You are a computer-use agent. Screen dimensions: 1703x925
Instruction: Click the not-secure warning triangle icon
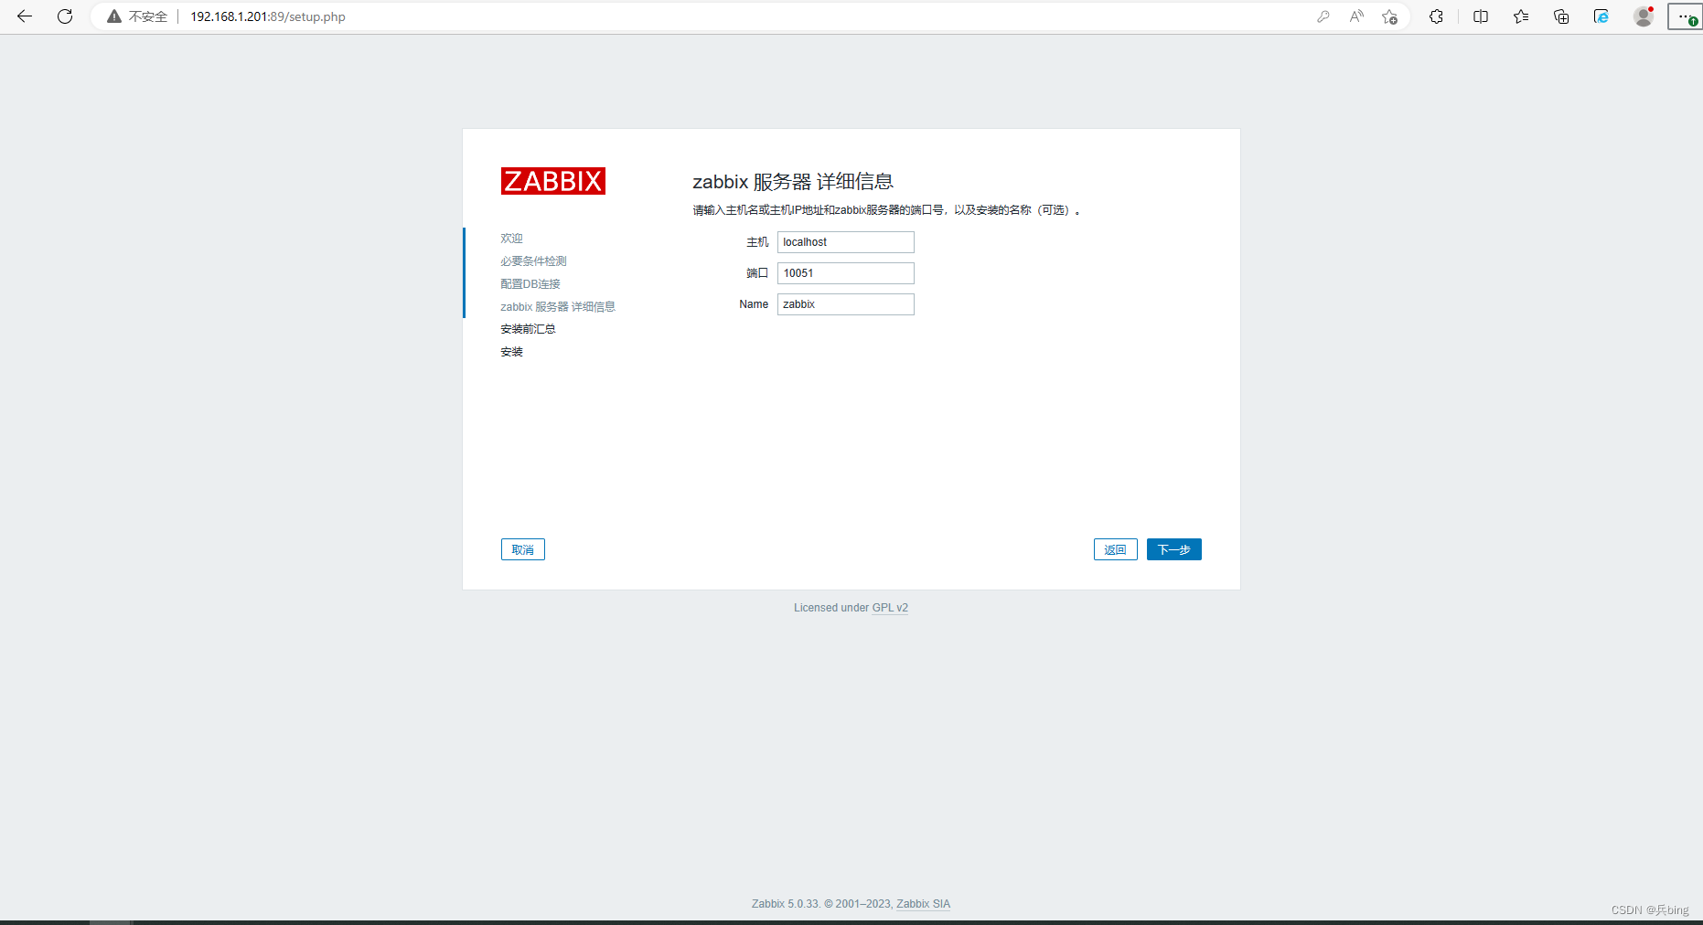coord(114,16)
